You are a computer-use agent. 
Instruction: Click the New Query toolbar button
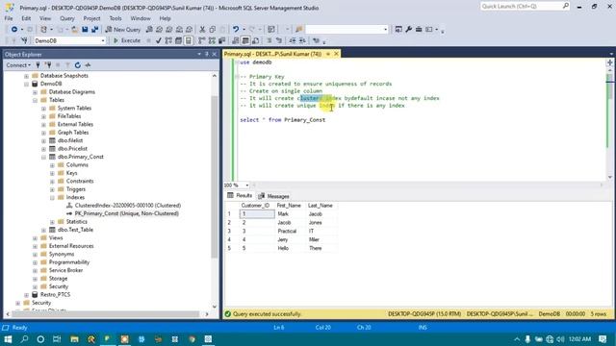pos(123,30)
